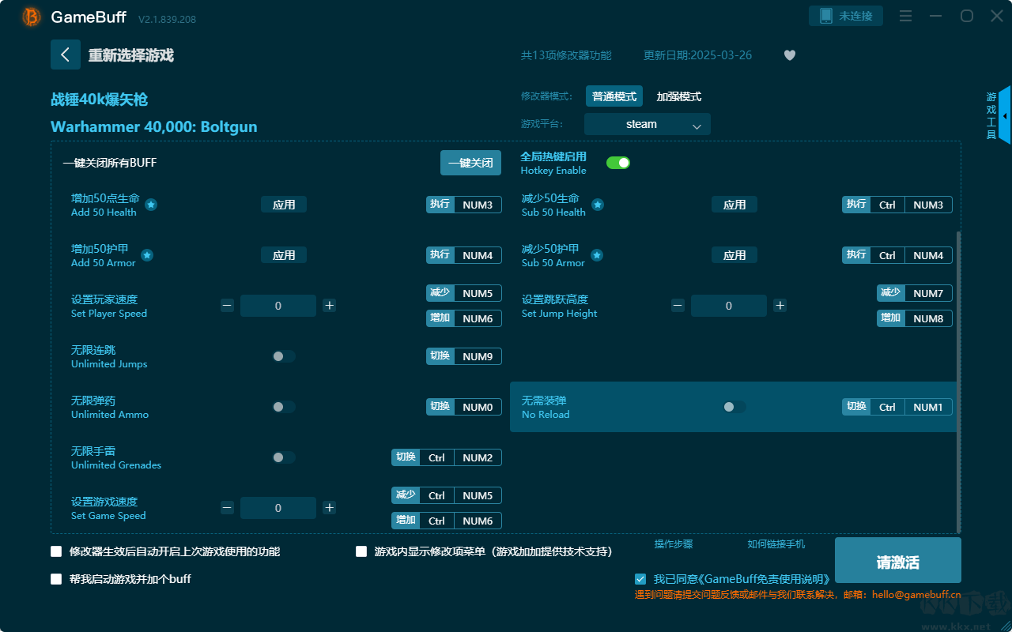
Task: Click 重新选择游戏 heading text
Action: (130, 55)
